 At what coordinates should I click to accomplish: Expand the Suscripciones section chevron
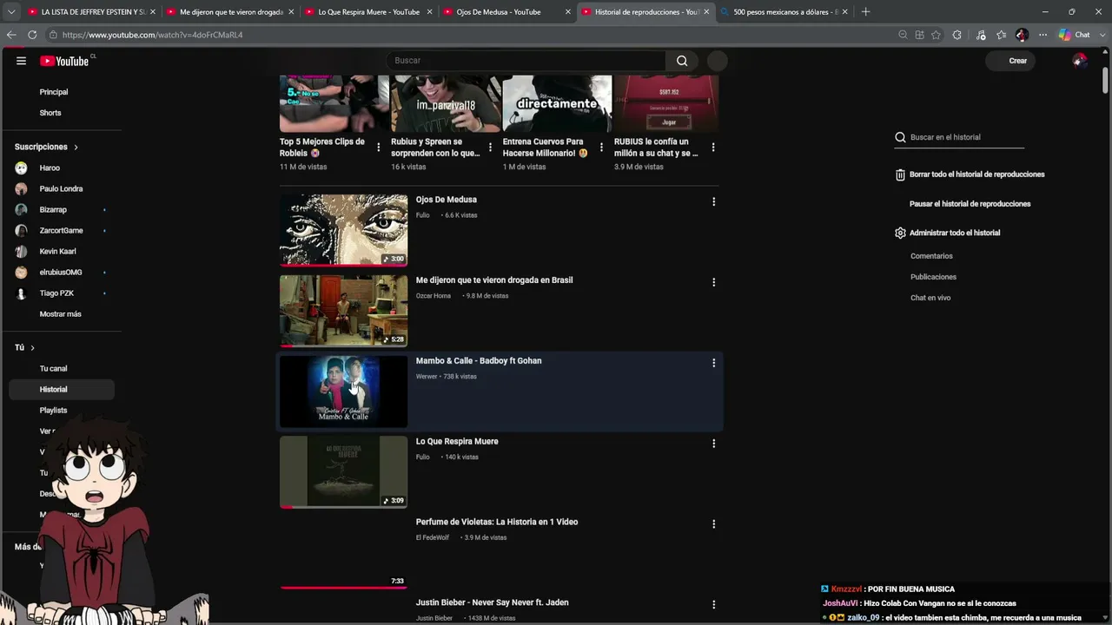[x=76, y=148]
